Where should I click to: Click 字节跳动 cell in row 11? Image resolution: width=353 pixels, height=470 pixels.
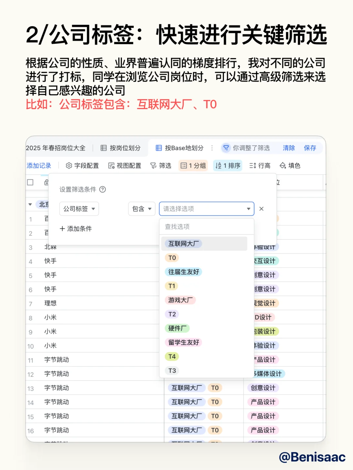[x=57, y=360]
